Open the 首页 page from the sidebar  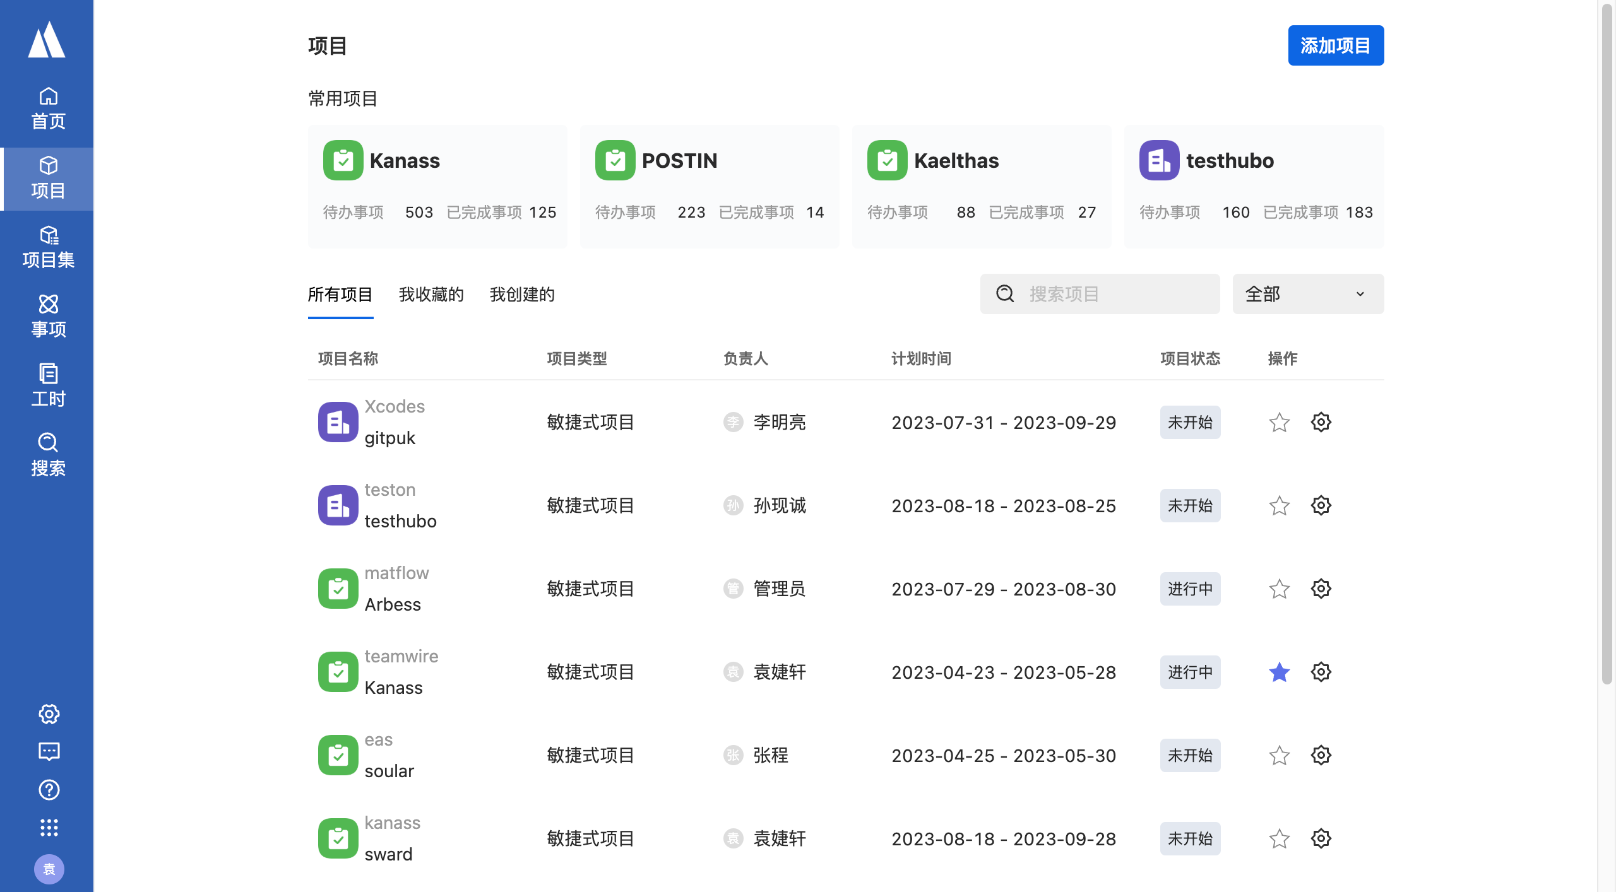tap(48, 109)
